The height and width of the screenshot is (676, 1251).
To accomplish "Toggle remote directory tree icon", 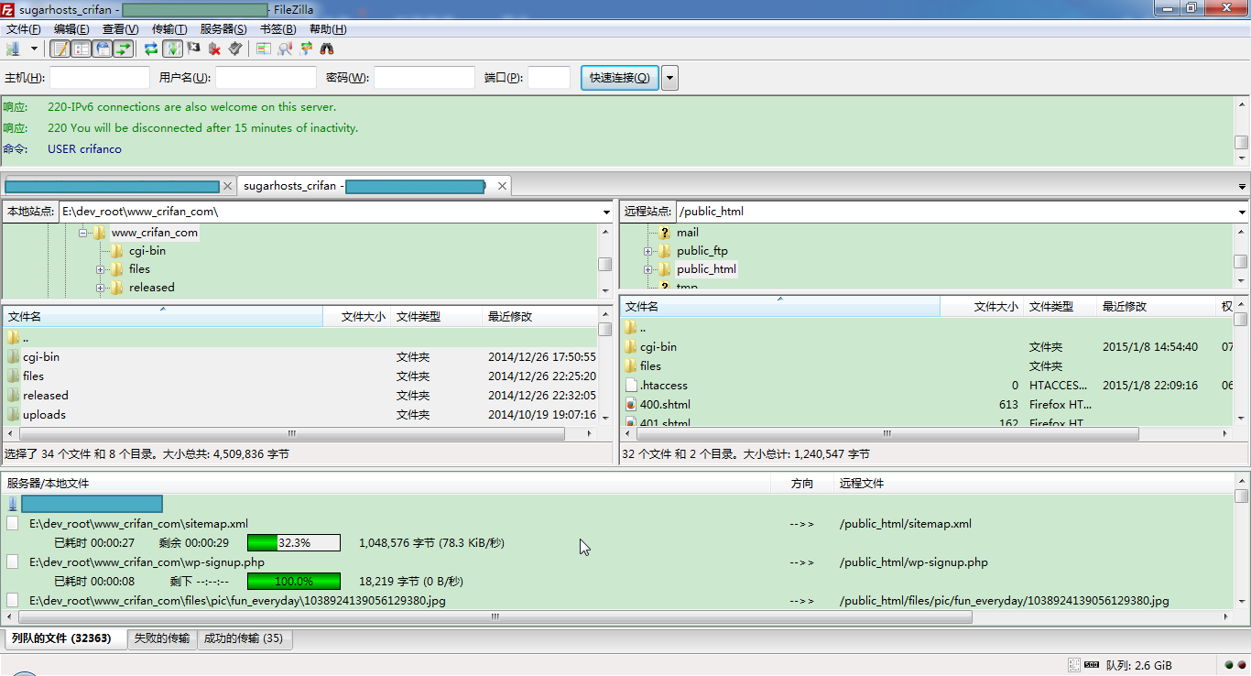I will [x=103, y=49].
